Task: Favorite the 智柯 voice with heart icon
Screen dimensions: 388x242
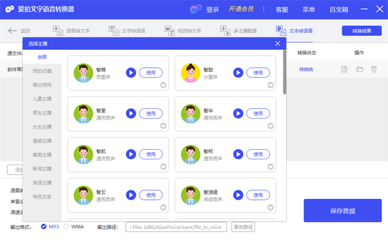Action: point(271,166)
